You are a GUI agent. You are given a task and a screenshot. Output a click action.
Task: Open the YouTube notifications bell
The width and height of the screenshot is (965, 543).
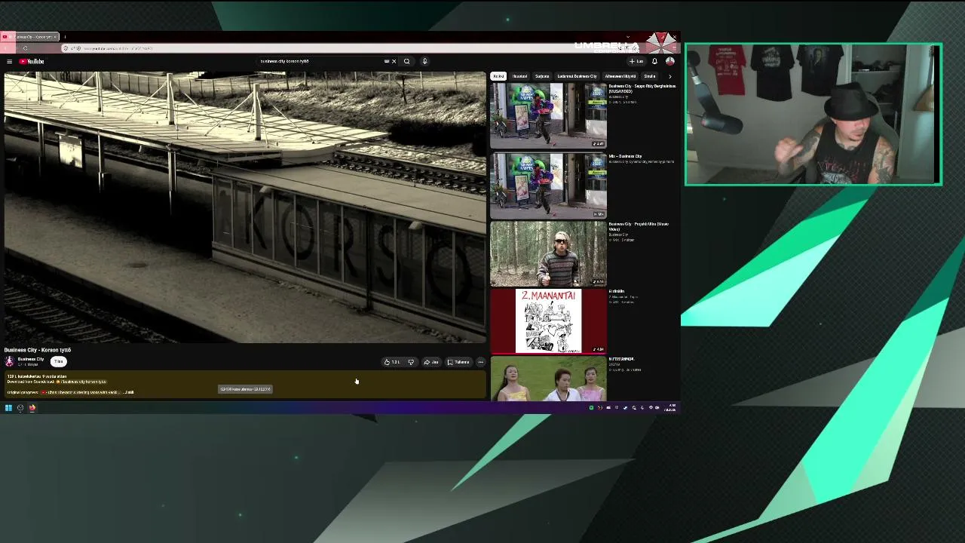(654, 61)
